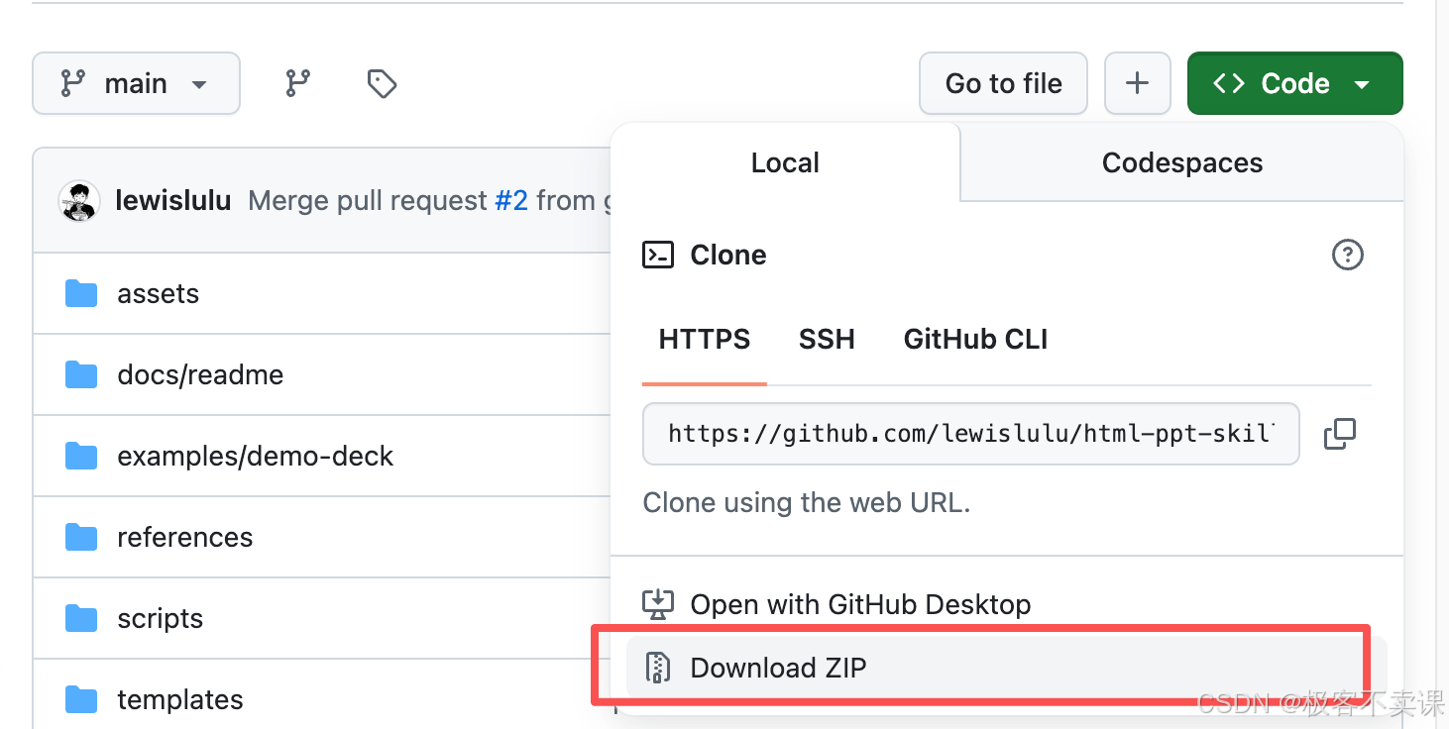Switch to the Codespaces tab
The height and width of the screenshot is (729, 1449).
pos(1182,162)
